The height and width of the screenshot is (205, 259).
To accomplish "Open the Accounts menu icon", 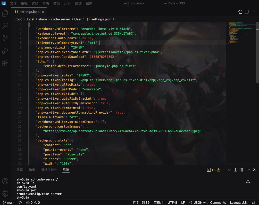I will tap(5, 181).
